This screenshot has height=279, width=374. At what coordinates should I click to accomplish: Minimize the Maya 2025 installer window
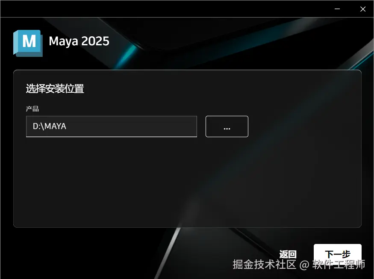337,9
